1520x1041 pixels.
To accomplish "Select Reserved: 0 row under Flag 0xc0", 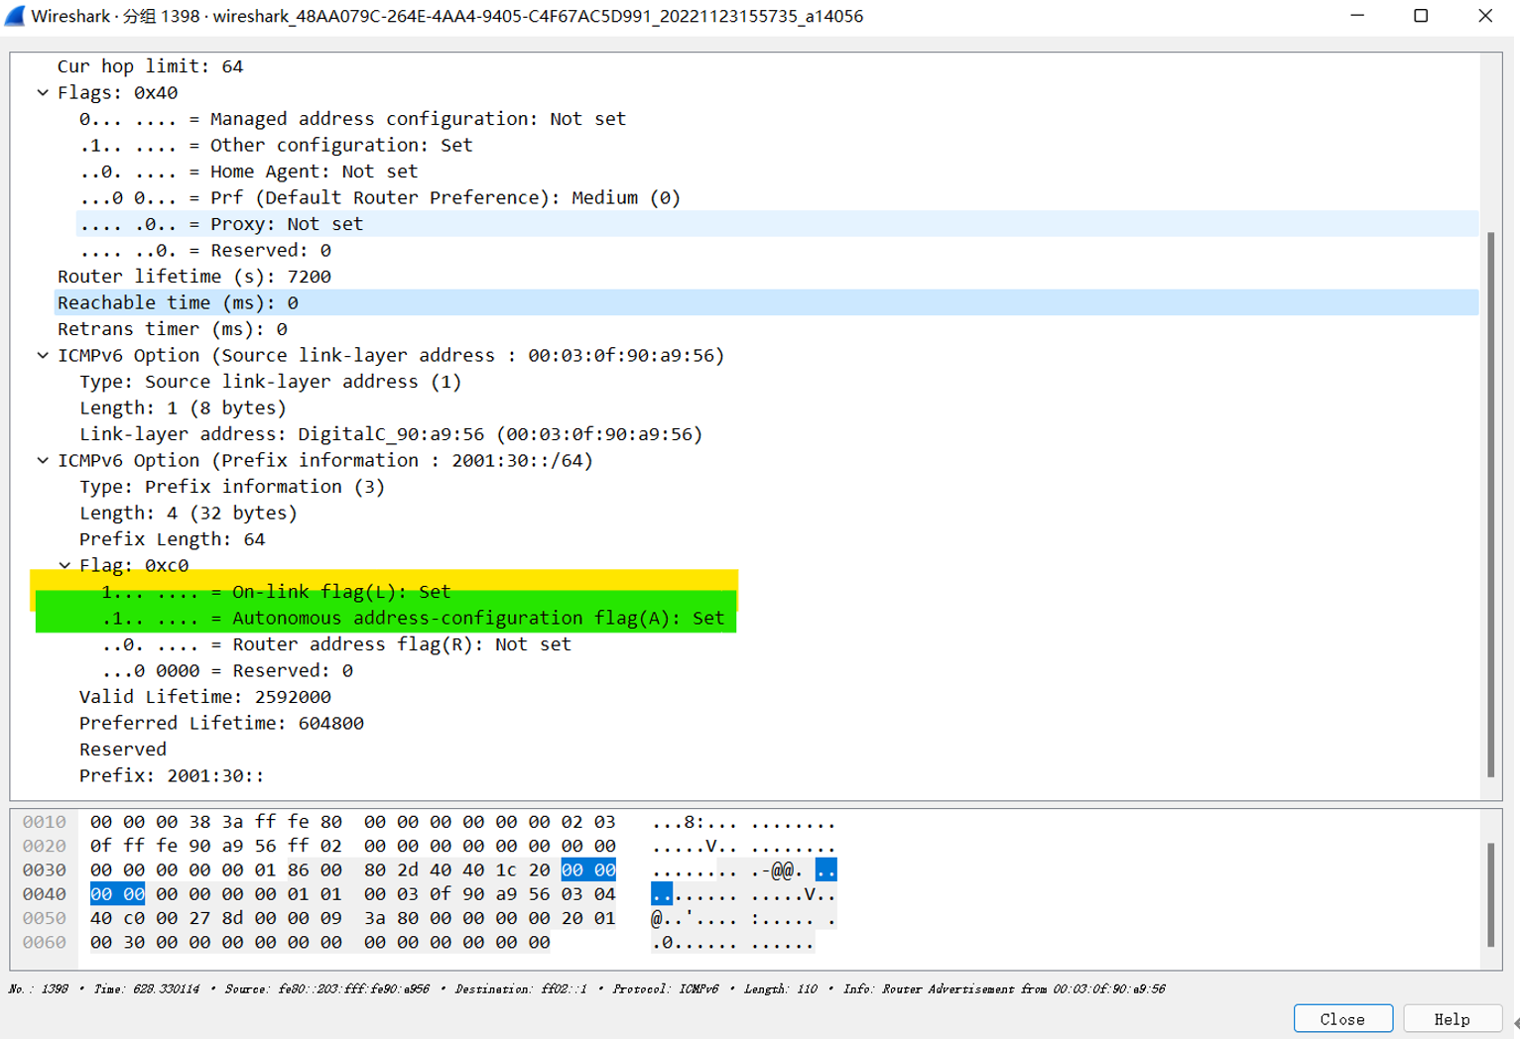I will click(789, 670).
